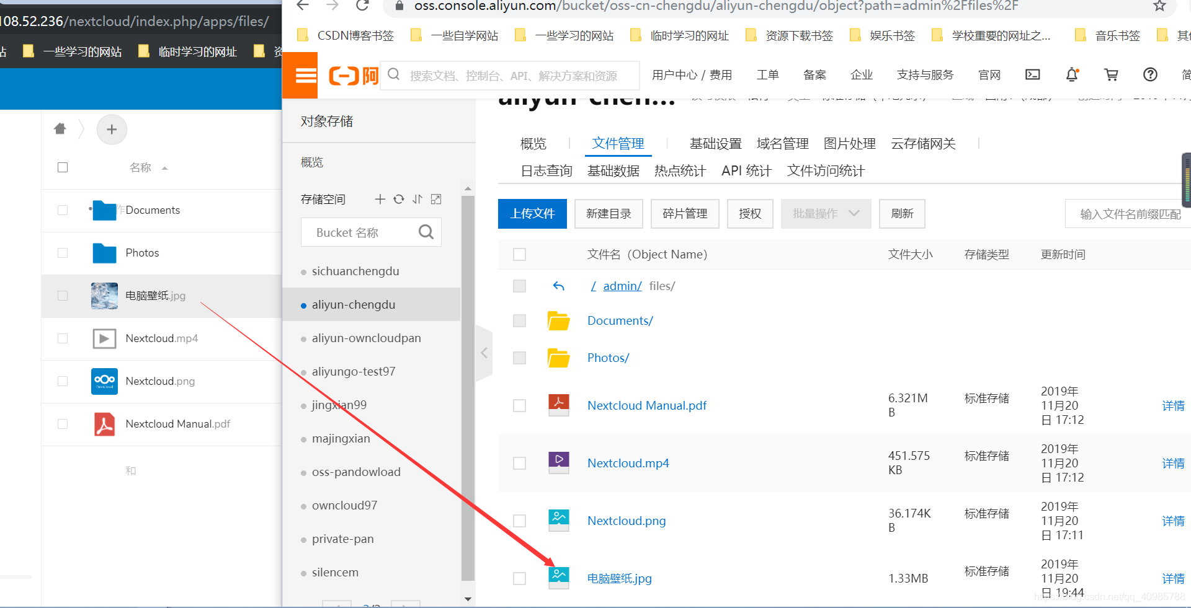Click the 刷新 button
Viewport: 1191px width, 608px height.
pos(902,214)
